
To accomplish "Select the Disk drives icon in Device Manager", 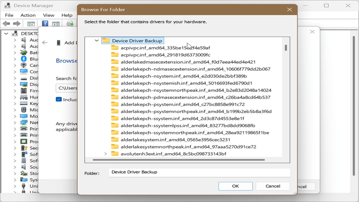I will (x=24, y=78).
